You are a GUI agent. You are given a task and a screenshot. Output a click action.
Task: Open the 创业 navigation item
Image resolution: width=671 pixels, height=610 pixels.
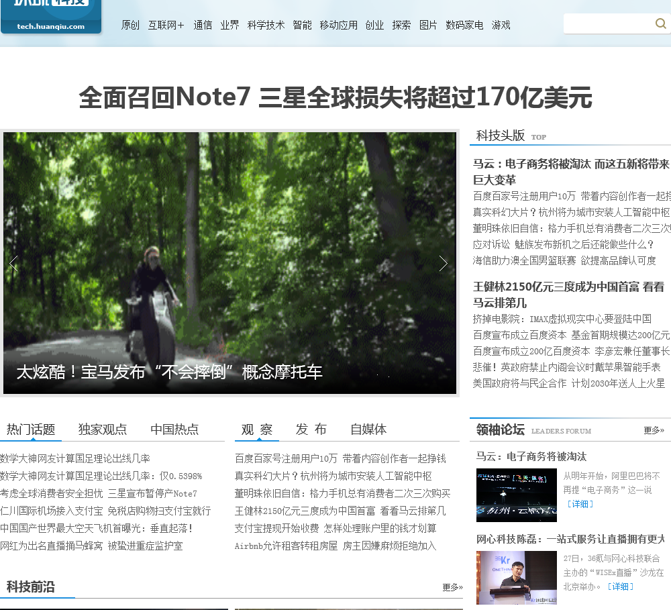click(x=374, y=26)
